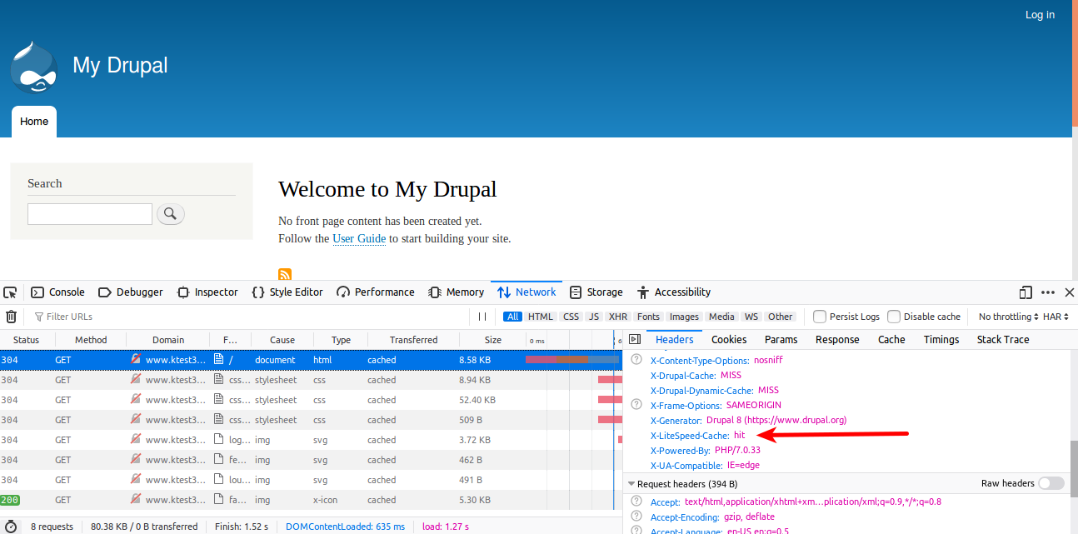
Task: Click insecure lock icon on 52.40 KB row
Action: (x=136, y=399)
